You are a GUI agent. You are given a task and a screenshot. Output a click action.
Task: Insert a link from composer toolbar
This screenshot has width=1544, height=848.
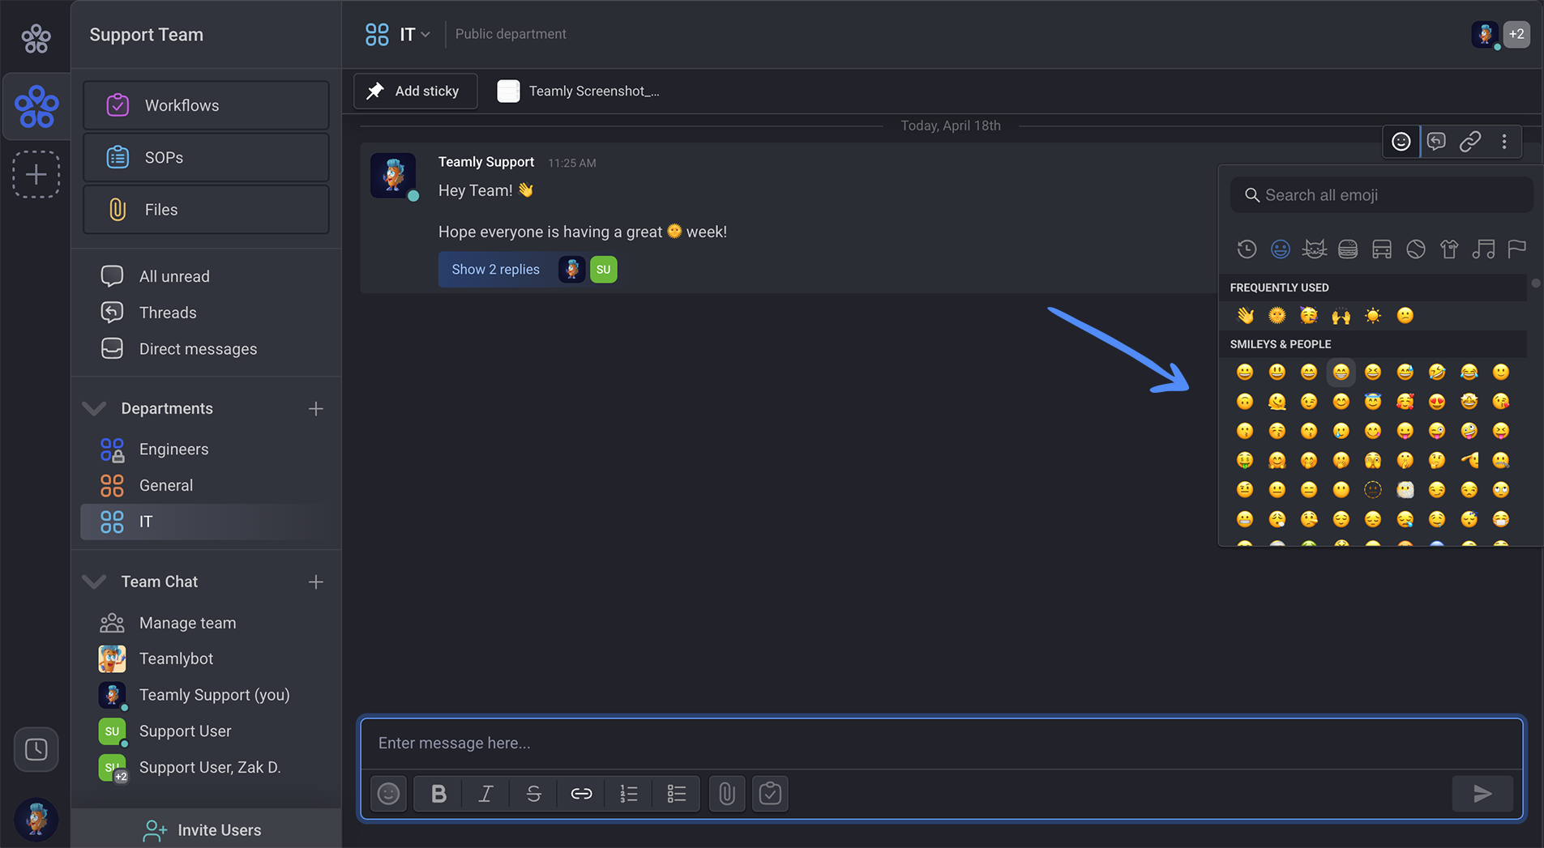tap(581, 794)
